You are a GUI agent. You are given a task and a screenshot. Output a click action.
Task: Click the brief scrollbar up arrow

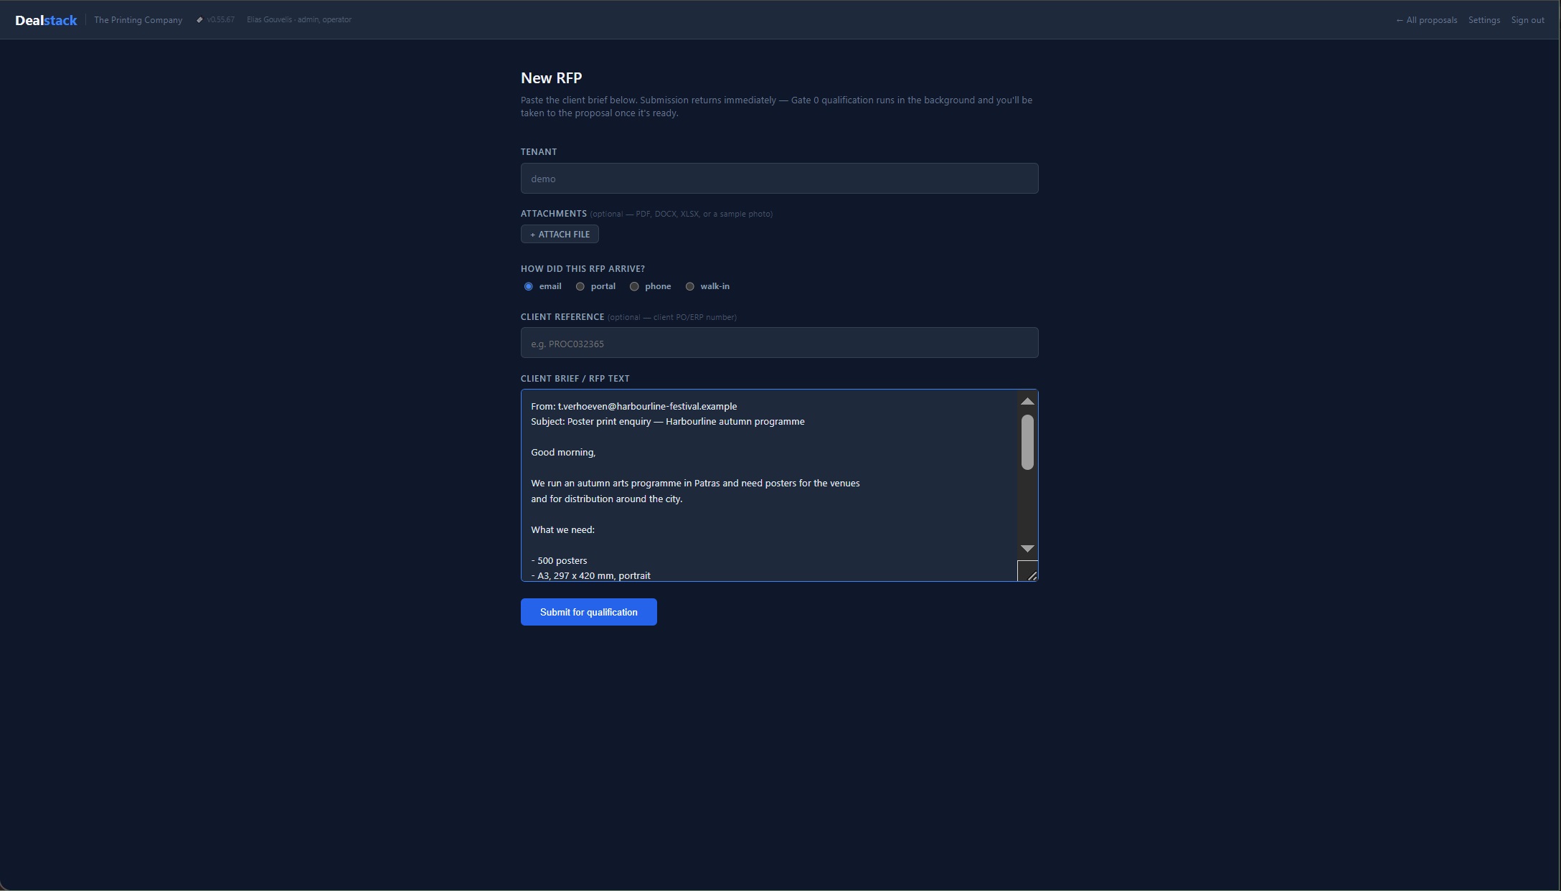pyautogui.click(x=1027, y=402)
